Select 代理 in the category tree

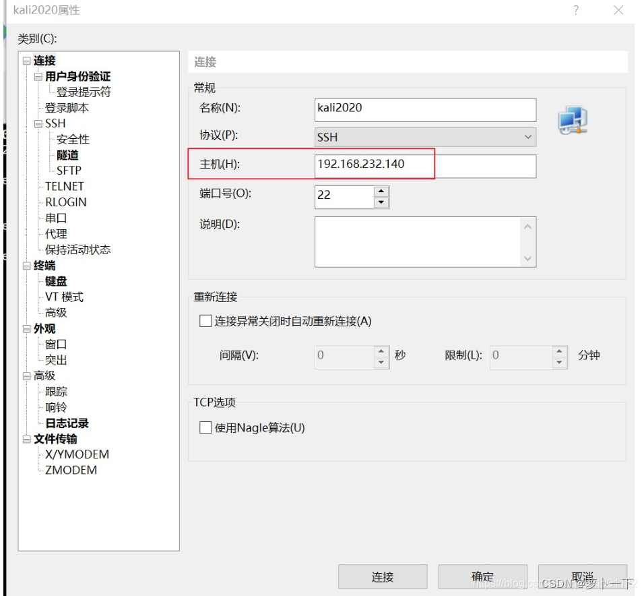tap(56, 234)
